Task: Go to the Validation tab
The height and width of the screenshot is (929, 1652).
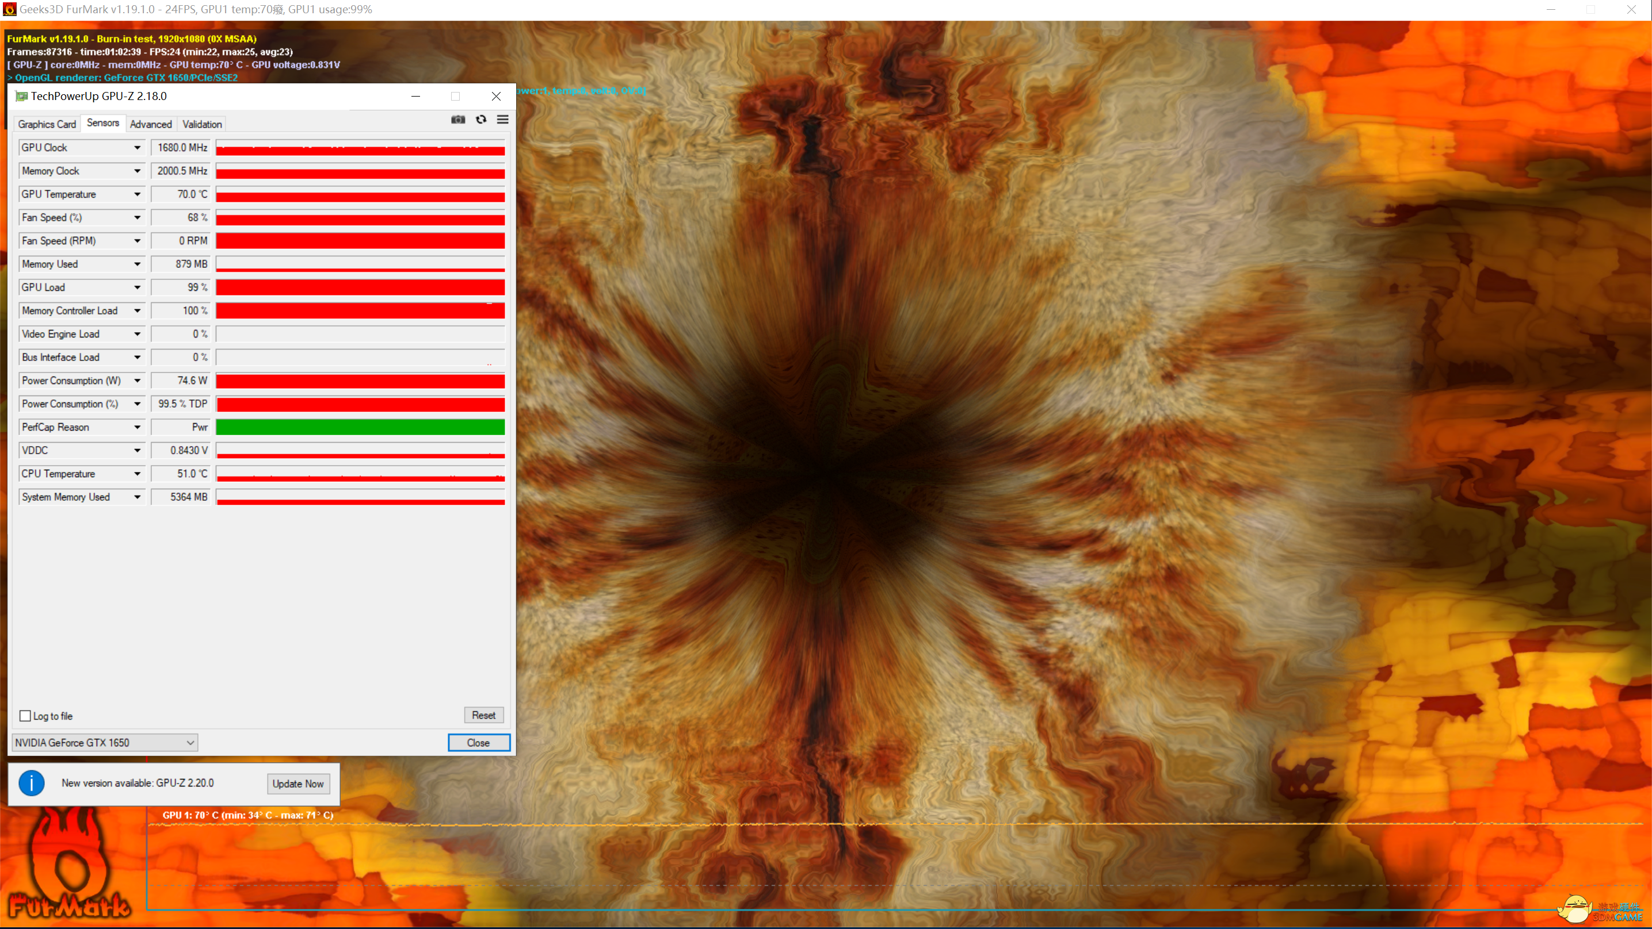Action: pos(202,124)
